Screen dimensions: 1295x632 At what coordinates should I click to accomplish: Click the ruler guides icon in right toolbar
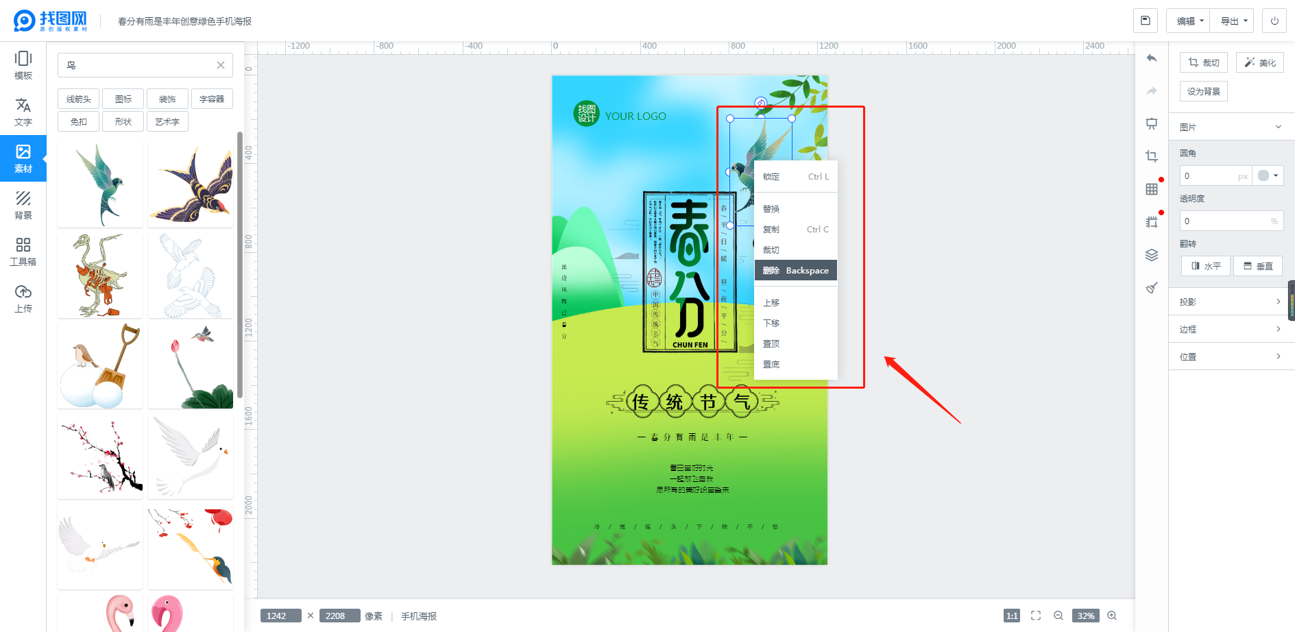pyautogui.click(x=1152, y=222)
